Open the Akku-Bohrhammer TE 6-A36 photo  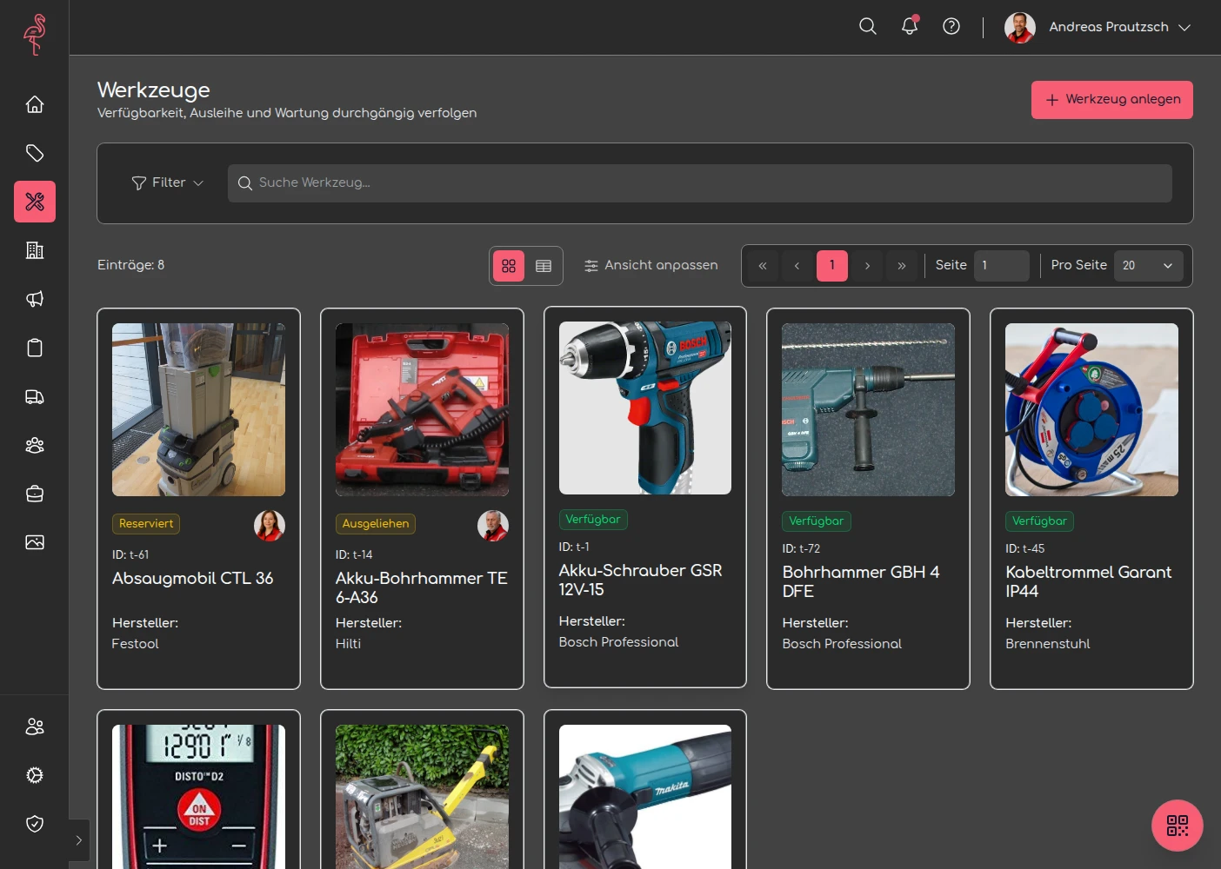click(x=422, y=410)
